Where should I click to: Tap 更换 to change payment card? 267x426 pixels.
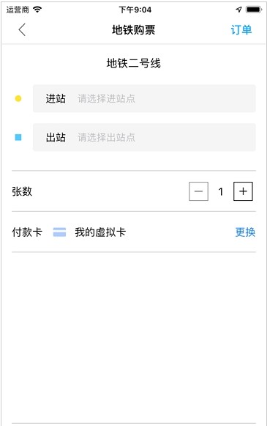[245, 232]
